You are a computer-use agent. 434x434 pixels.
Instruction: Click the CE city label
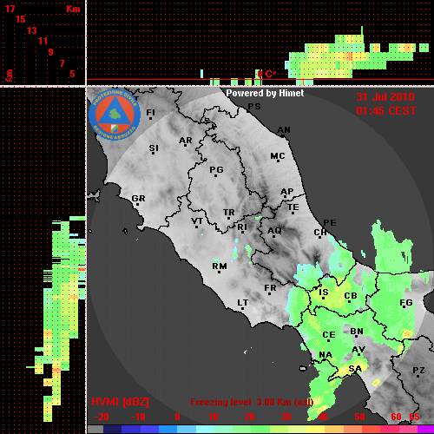coord(329,336)
